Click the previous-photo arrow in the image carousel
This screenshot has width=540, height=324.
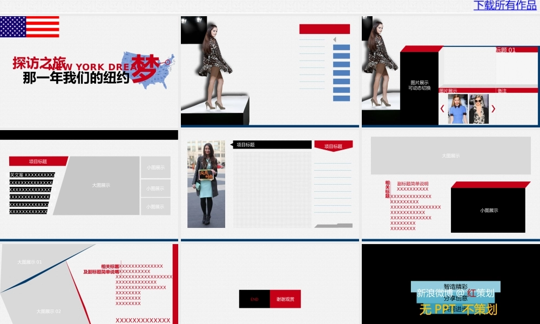tap(443, 107)
